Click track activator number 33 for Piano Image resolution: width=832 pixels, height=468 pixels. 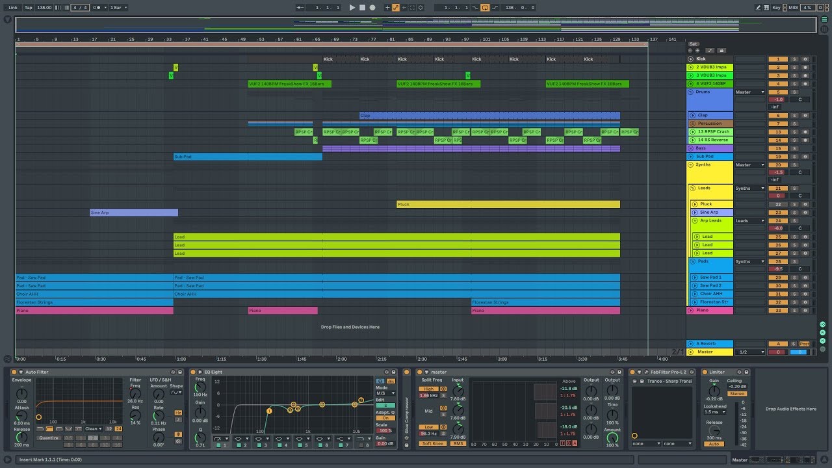[777, 311]
